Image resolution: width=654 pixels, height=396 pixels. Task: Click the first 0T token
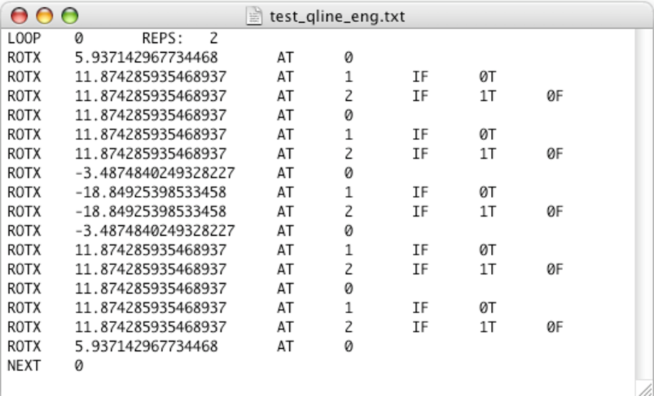pyautogui.click(x=487, y=76)
